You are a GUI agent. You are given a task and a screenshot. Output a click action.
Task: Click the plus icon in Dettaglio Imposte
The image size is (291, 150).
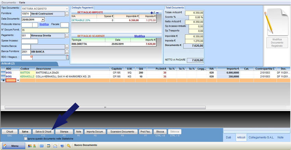click(x=152, y=13)
